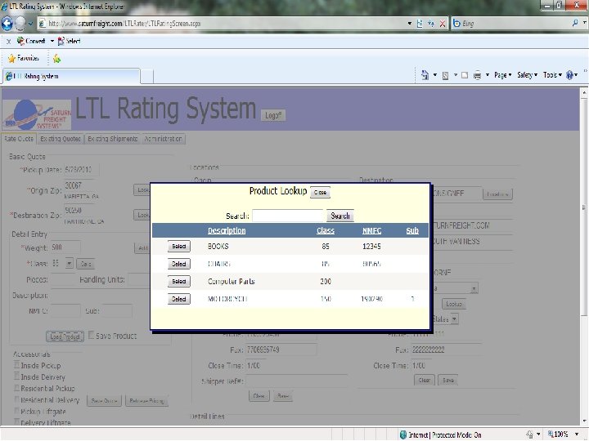Sort products by NMFC column header
The height and width of the screenshot is (441, 589).
372,230
